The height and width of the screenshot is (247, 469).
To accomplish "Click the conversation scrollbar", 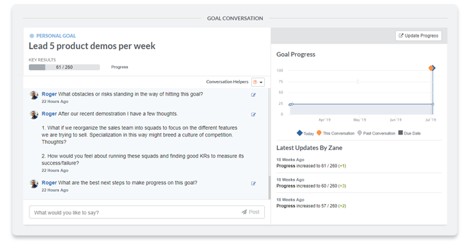I will (269, 188).
